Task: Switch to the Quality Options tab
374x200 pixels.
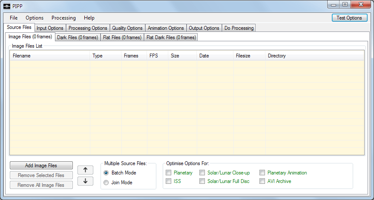Action: click(x=127, y=28)
